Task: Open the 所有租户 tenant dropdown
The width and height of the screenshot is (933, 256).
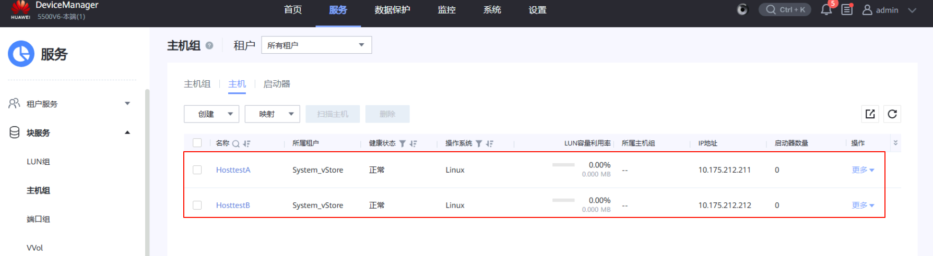Action: click(x=316, y=45)
